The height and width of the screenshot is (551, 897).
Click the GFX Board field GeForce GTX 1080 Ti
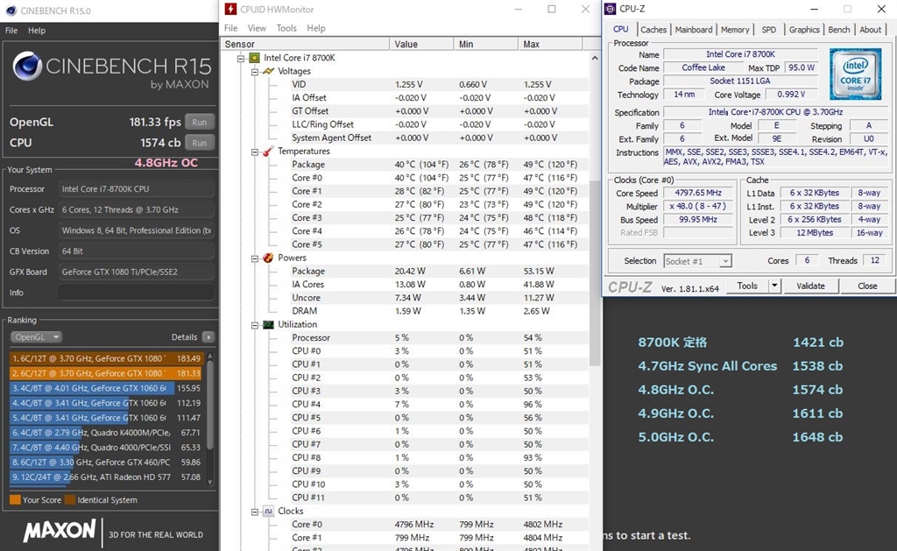pyautogui.click(x=136, y=272)
